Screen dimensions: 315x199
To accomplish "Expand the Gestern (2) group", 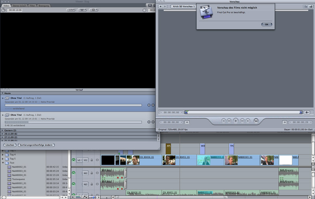I will click(x=2, y=130).
